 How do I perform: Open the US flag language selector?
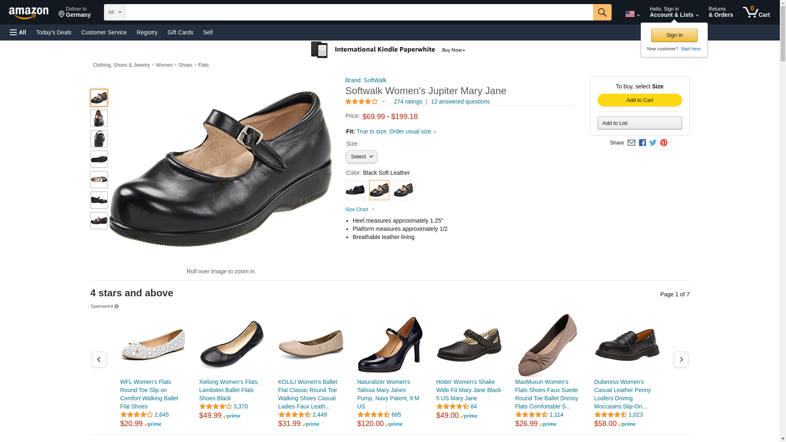point(632,14)
